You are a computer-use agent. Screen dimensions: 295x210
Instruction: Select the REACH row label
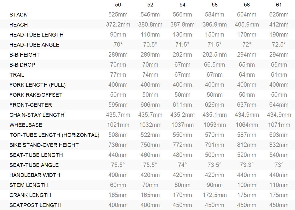pyautogui.click(x=19, y=24)
